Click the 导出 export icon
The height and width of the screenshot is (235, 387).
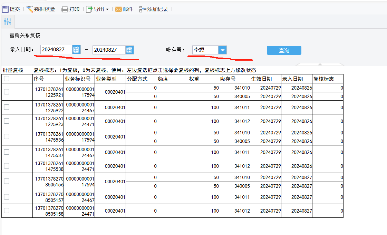click(x=89, y=9)
